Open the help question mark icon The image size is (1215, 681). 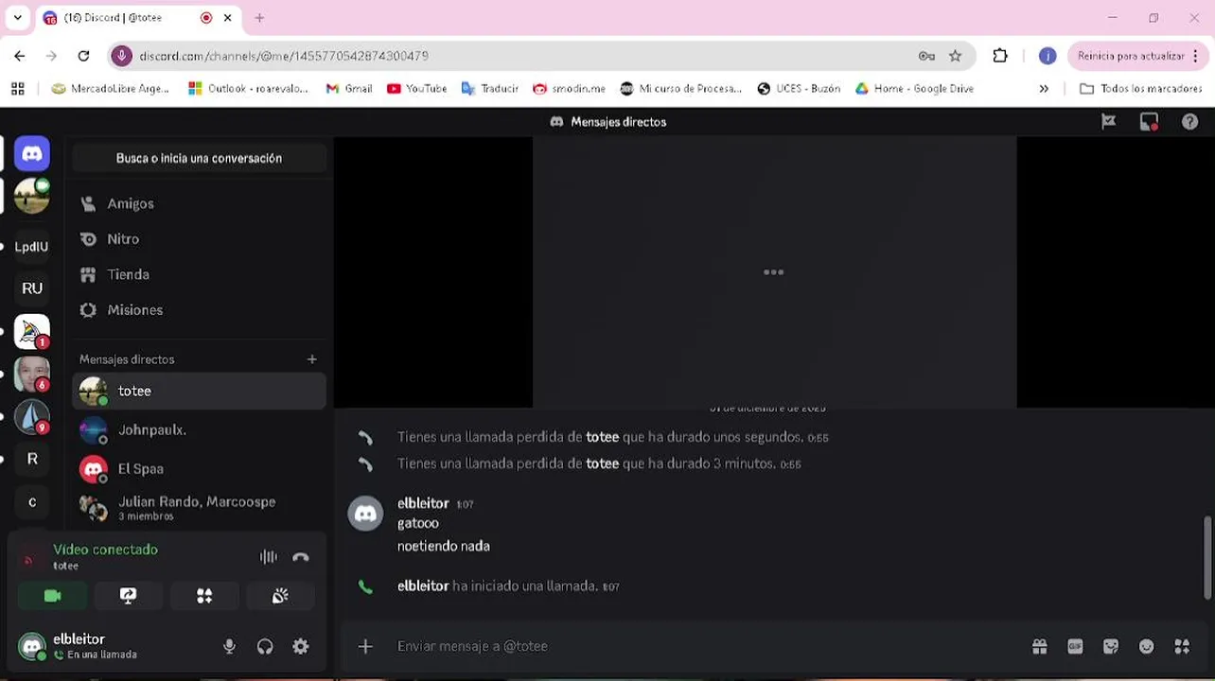tap(1189, 121)
